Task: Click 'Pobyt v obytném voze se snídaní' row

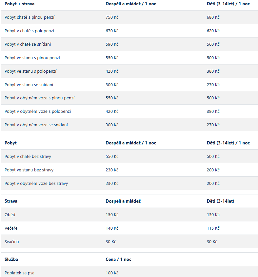Action: (x=129, y=125)
